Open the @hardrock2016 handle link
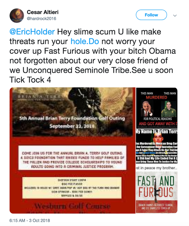Image resolution: width=189 pixels, height=226 pixels. pos(42,18)
